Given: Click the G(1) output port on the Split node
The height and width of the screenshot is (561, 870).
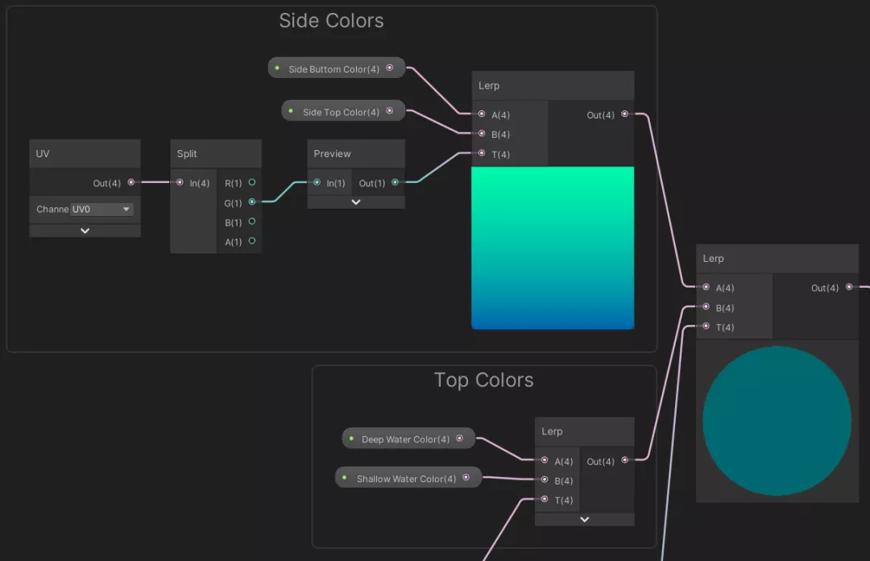Looking at the screenshot, I should pos(252,203).
